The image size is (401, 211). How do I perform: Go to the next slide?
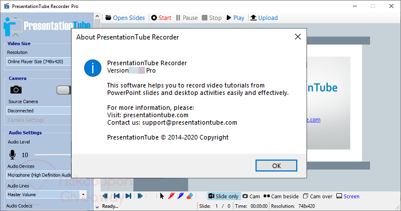(128, 196)
